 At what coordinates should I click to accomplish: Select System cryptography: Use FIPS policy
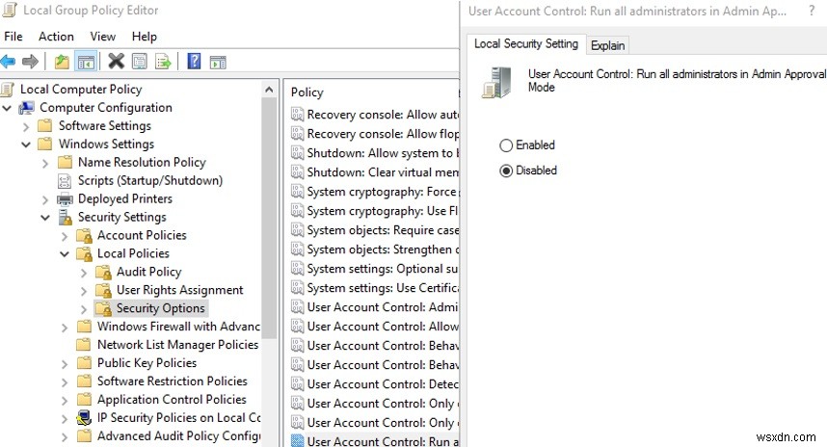point(375,211)
